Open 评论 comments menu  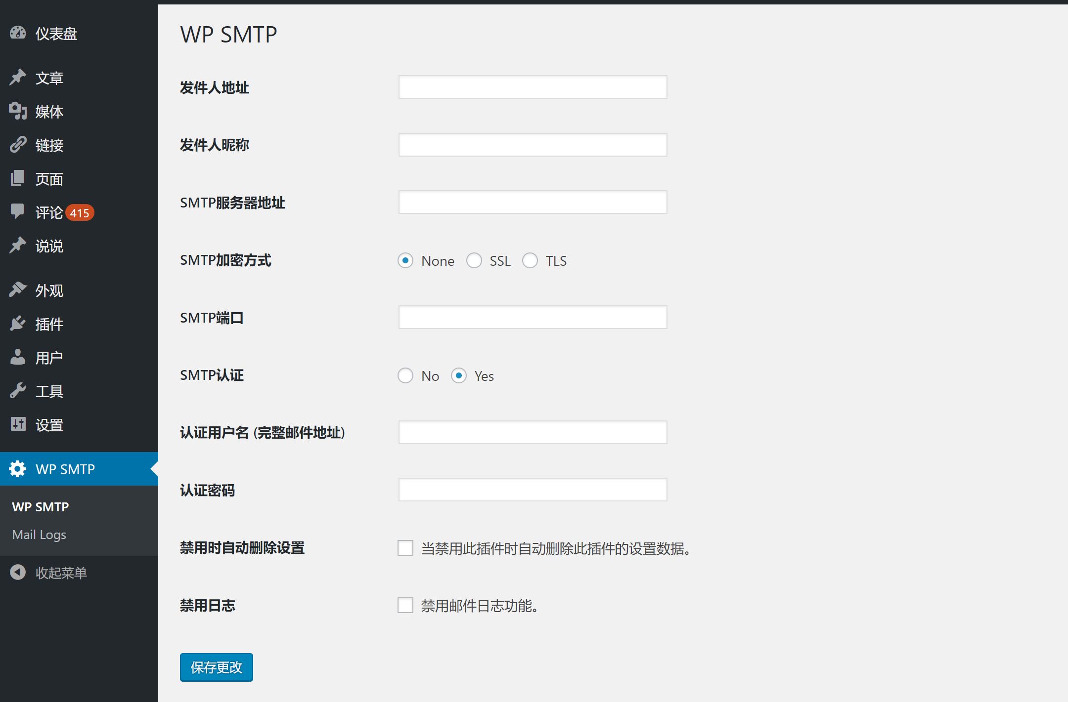(79, 212)
